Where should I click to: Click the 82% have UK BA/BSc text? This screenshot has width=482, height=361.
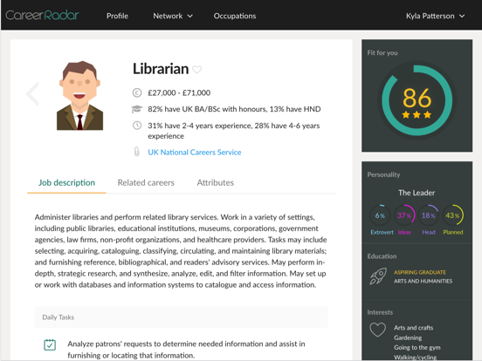tap(234, 109)
